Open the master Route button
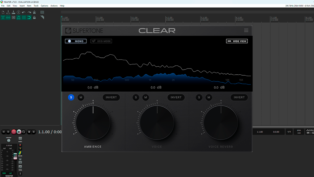Screen dimensions: 314x177 point(20,154)
